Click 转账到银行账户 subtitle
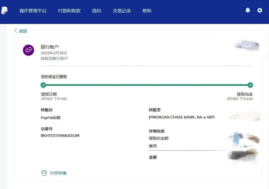269x189 pixels. coord(54,59)
